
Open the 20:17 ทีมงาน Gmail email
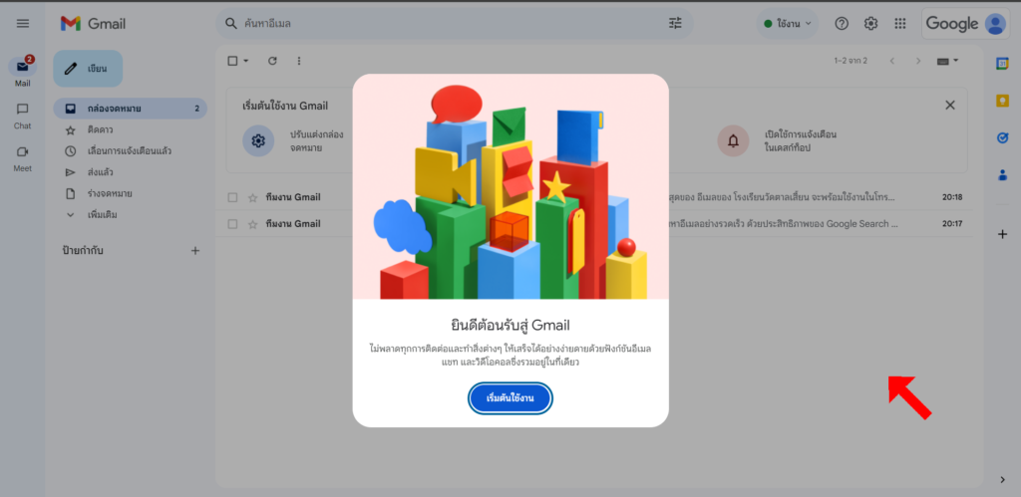(x=596, y=224)
